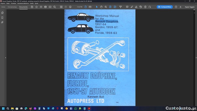Go to next page with down arrow

pyautogui.click(x=70, y=7)
